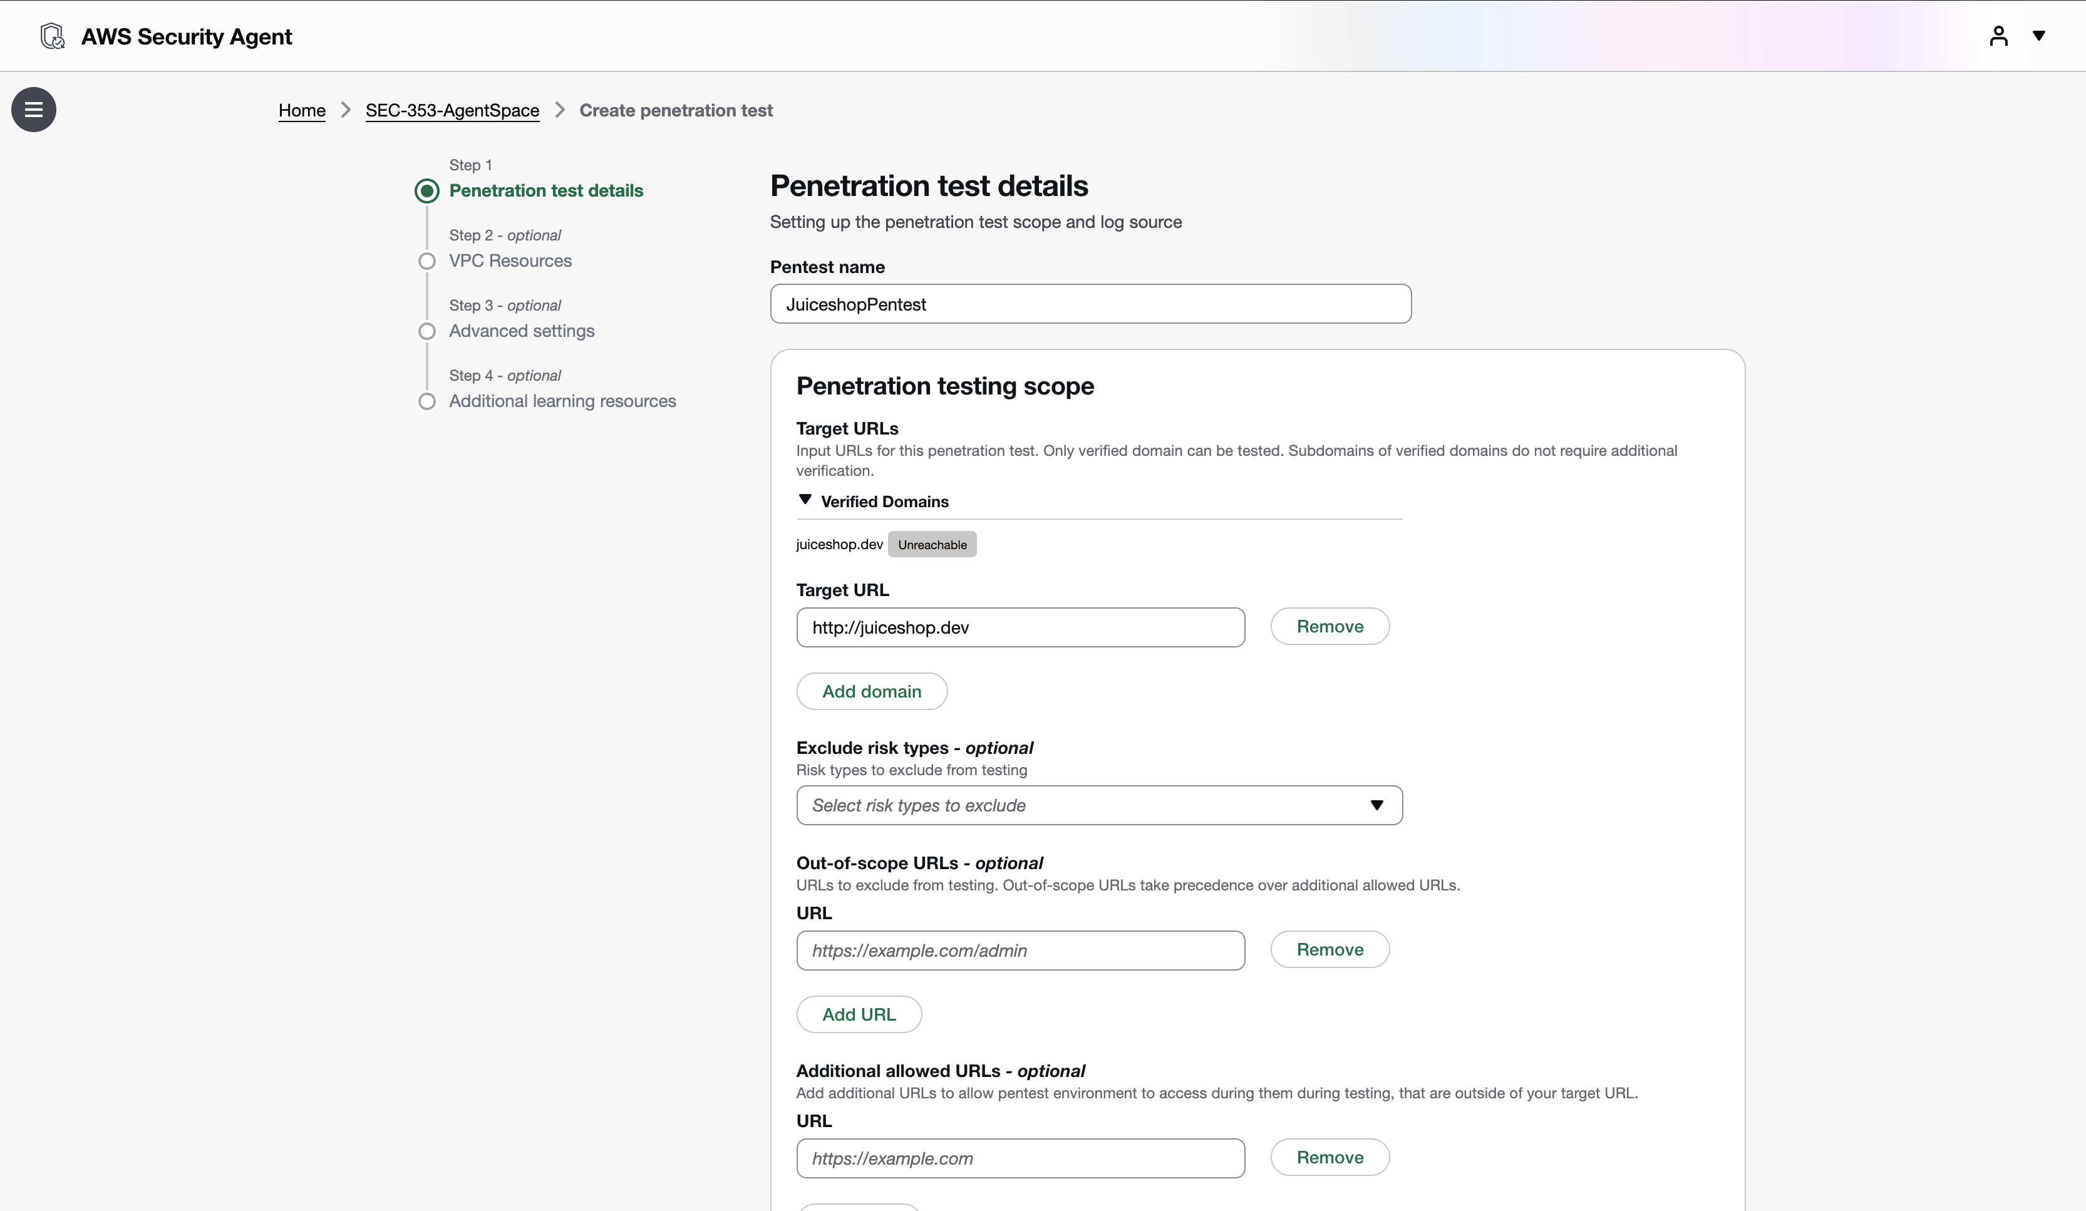Click the Add domain button

[x=871, y=691]
